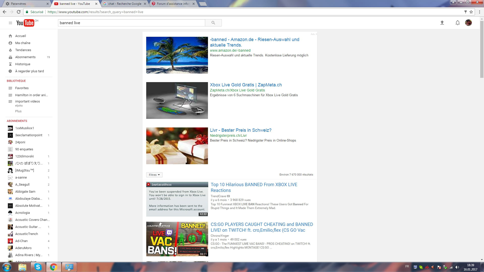Click the FR language indicator in taskbar
Viewport: 484px width, 272px height.
click(407, 266)
